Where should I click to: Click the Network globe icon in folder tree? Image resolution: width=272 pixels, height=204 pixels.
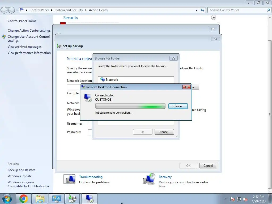point(103,79)
